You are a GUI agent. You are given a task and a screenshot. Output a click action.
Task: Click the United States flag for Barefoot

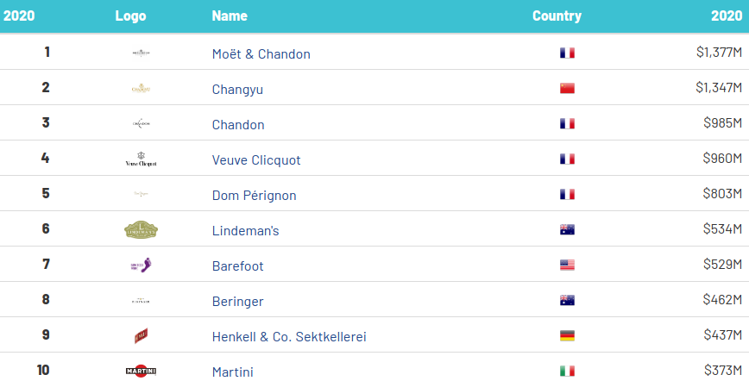567,265
